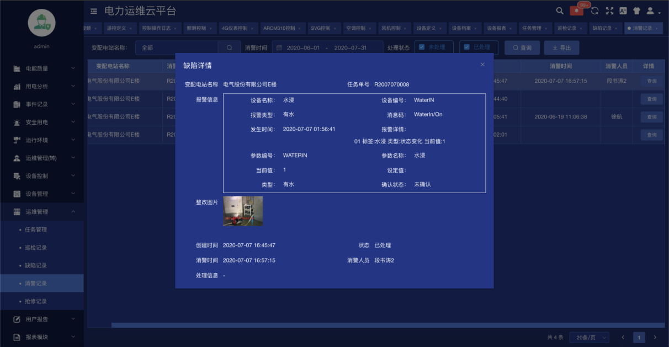Screen dimensions: 669x347
Task: Open the user account dropdown
Action: tap(653, 10)
